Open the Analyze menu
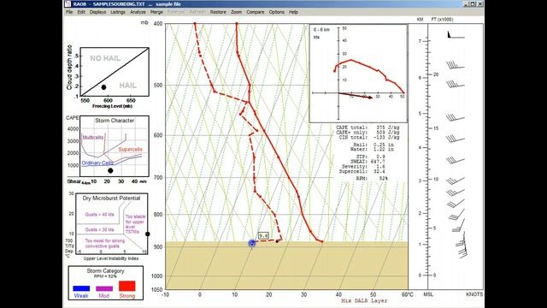 click(138, 12)
